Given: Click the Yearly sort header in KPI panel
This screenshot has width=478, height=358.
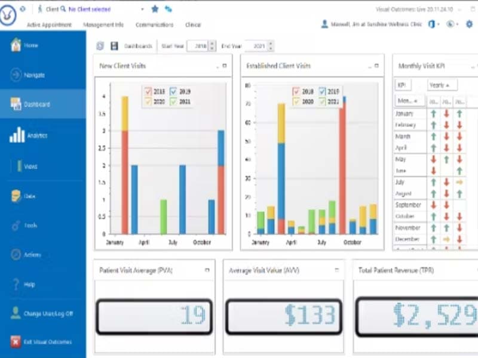Looking at the screenshot, I should pos(442,85).
